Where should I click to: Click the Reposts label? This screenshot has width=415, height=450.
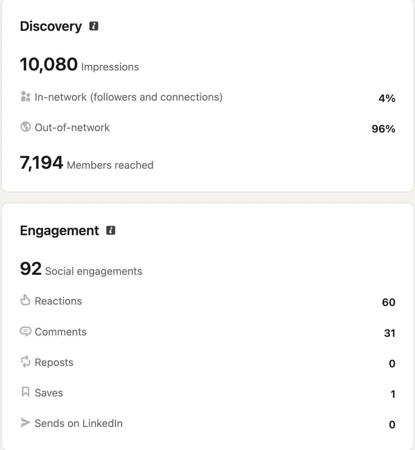pos(54,362)
